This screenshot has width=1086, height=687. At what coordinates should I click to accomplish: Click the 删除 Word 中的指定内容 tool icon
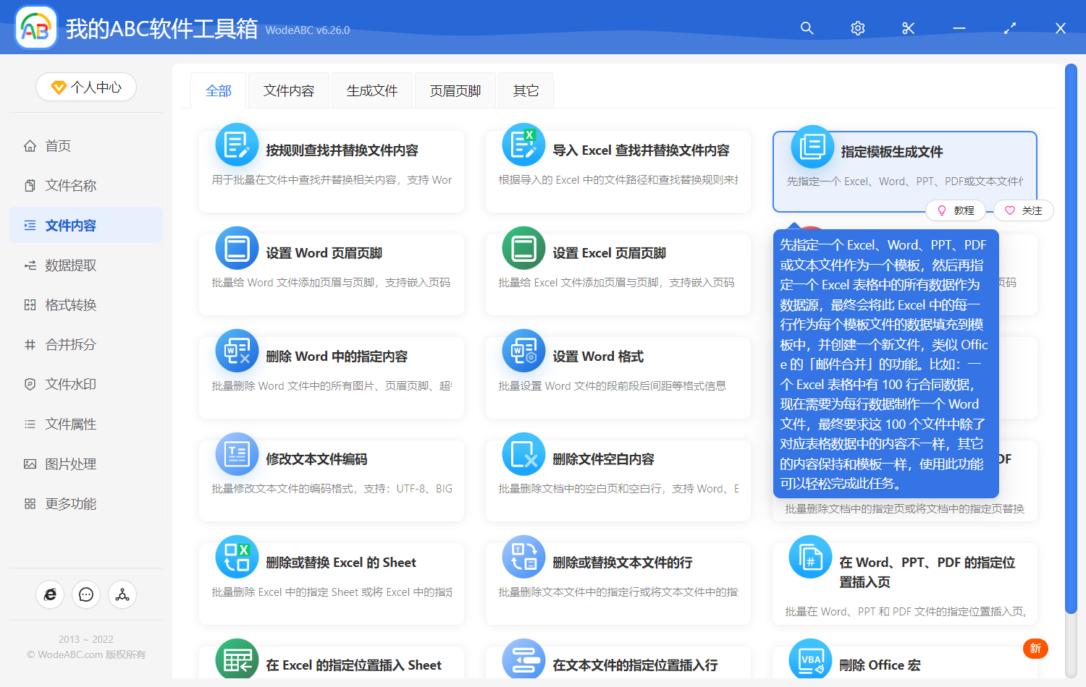click(237, 351)
